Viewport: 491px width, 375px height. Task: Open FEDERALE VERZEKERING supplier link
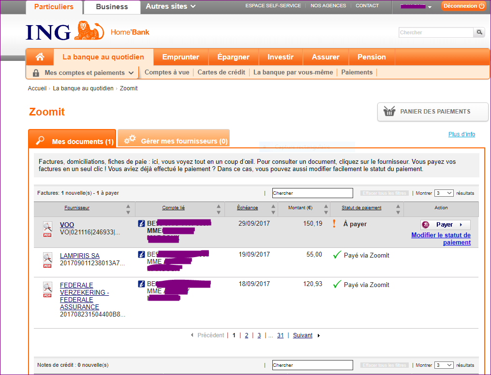pyautogui.click(x=84, y=296)
